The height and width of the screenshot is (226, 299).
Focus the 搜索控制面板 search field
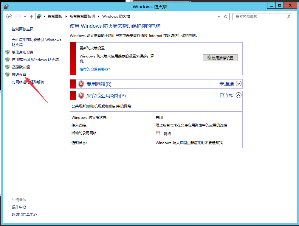pos(263,17)
